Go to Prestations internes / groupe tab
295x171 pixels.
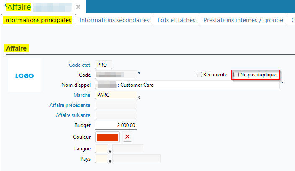coord(243,20)
